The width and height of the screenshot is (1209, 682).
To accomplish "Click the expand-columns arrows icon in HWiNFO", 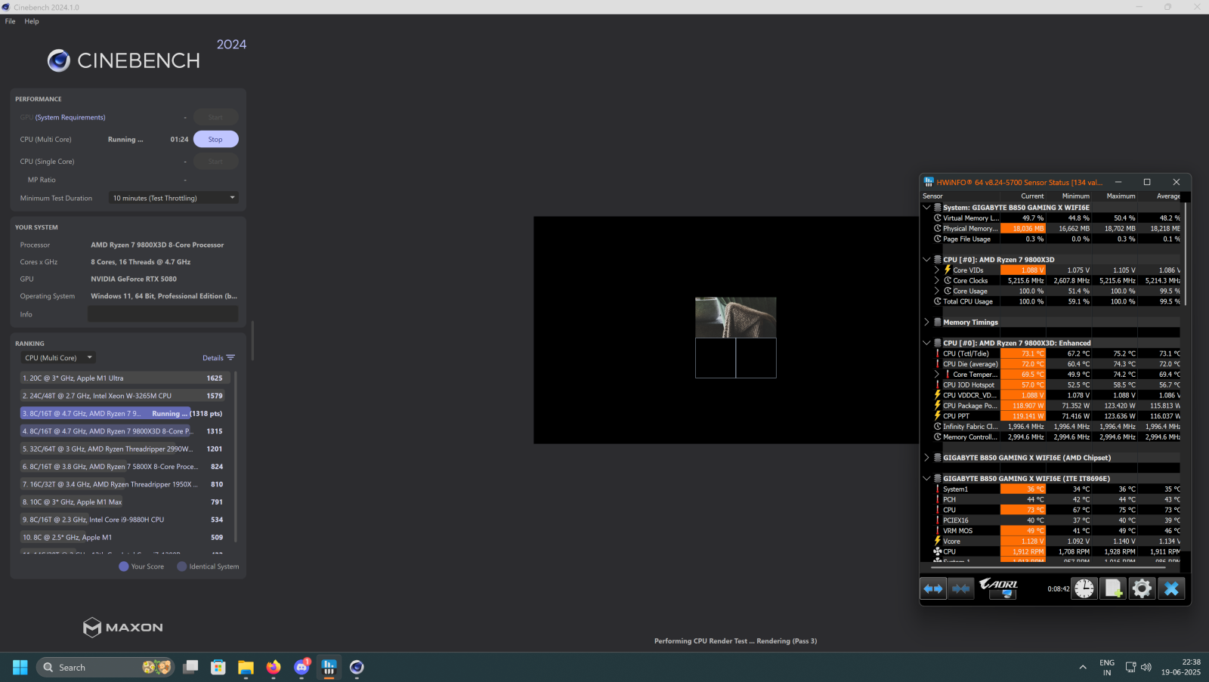I will tap(933, 588).
